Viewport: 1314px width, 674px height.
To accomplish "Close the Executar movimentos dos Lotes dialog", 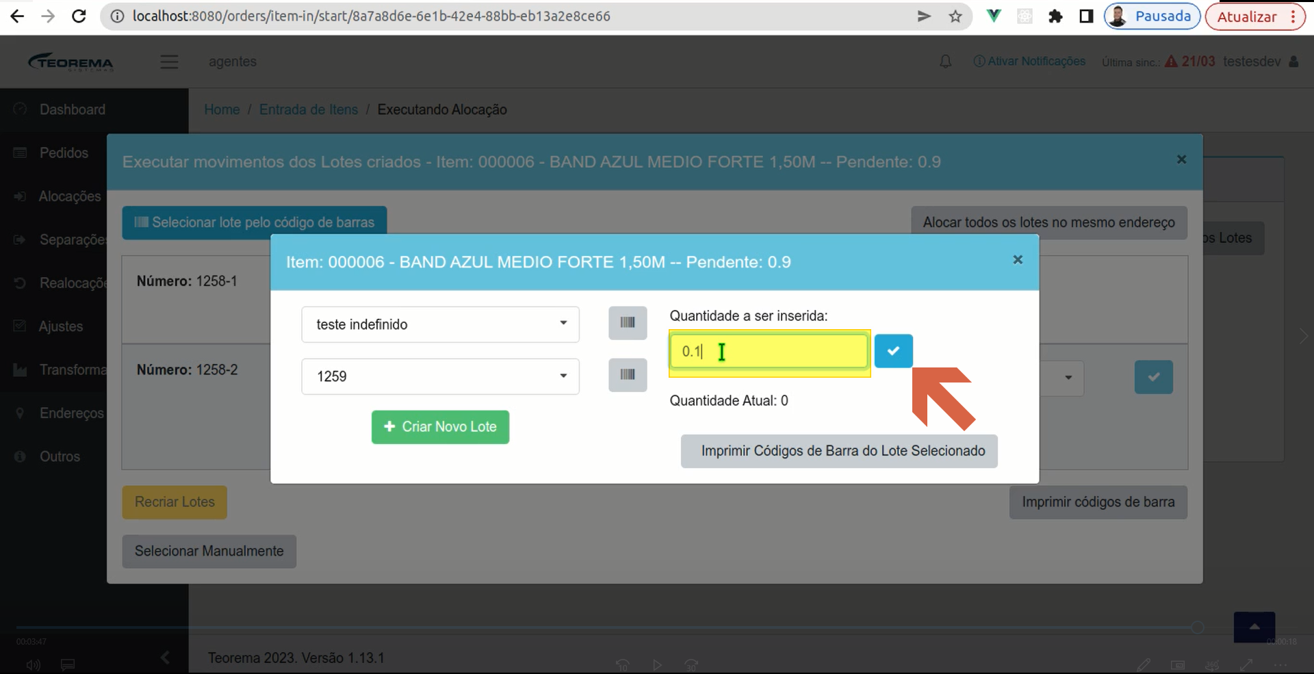I will (x=1181, y=159).
